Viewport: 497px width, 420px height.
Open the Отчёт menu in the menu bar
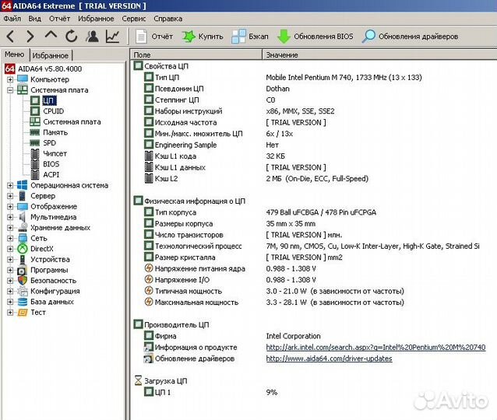tap(59, 19)
